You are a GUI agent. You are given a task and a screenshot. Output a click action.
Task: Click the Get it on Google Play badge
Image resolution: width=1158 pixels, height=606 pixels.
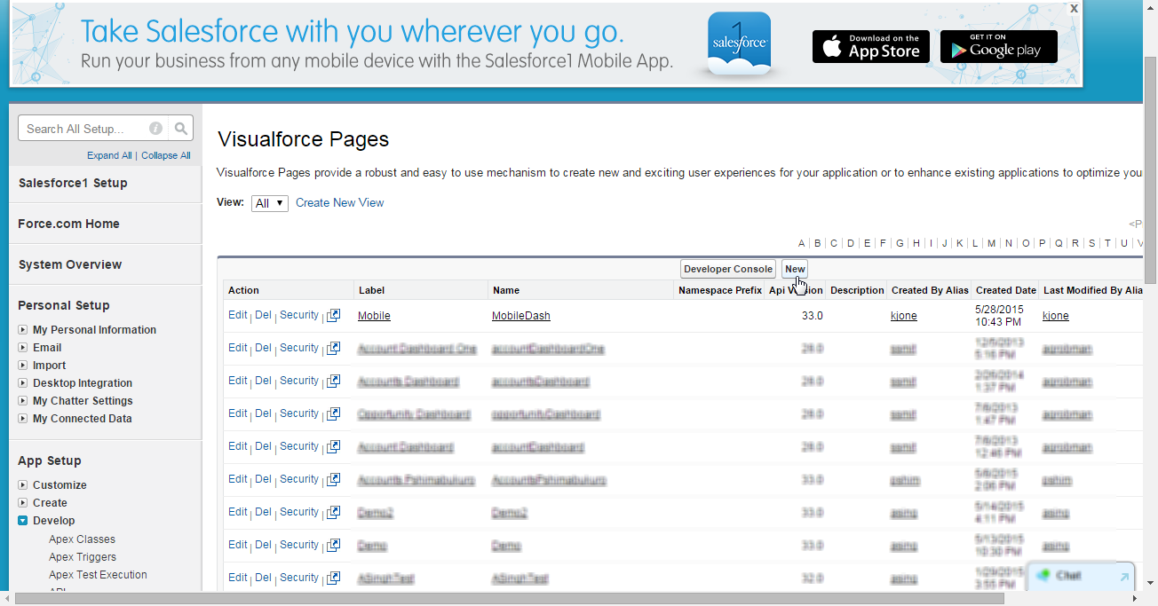[998, 46]
